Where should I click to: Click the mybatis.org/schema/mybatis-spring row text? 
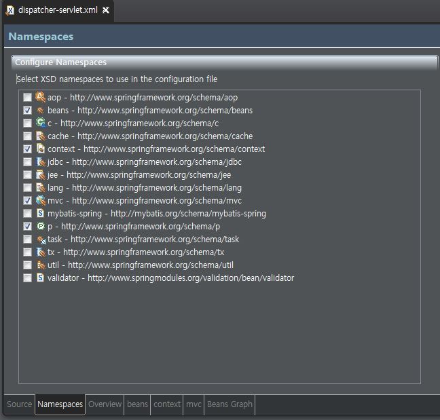[157, 213]
